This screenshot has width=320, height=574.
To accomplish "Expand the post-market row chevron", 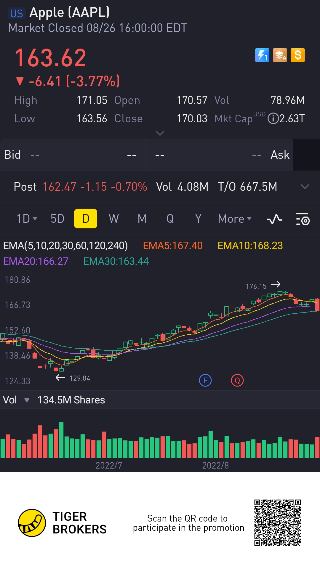I will tap(305, 187).
